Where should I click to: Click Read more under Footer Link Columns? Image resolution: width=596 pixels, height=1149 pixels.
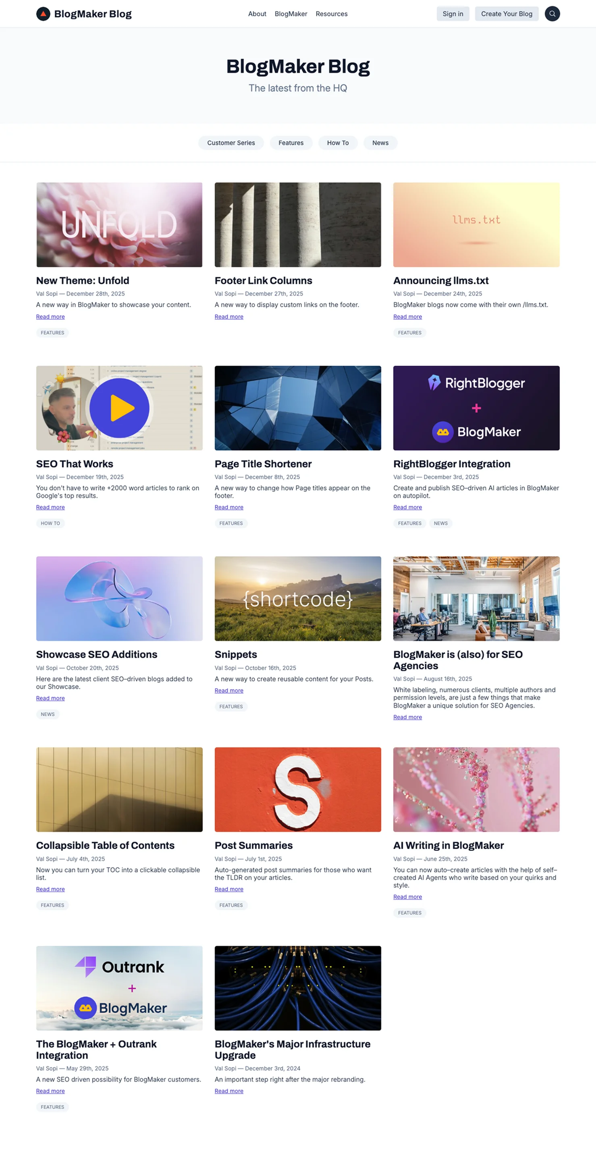tap(229, 317)
